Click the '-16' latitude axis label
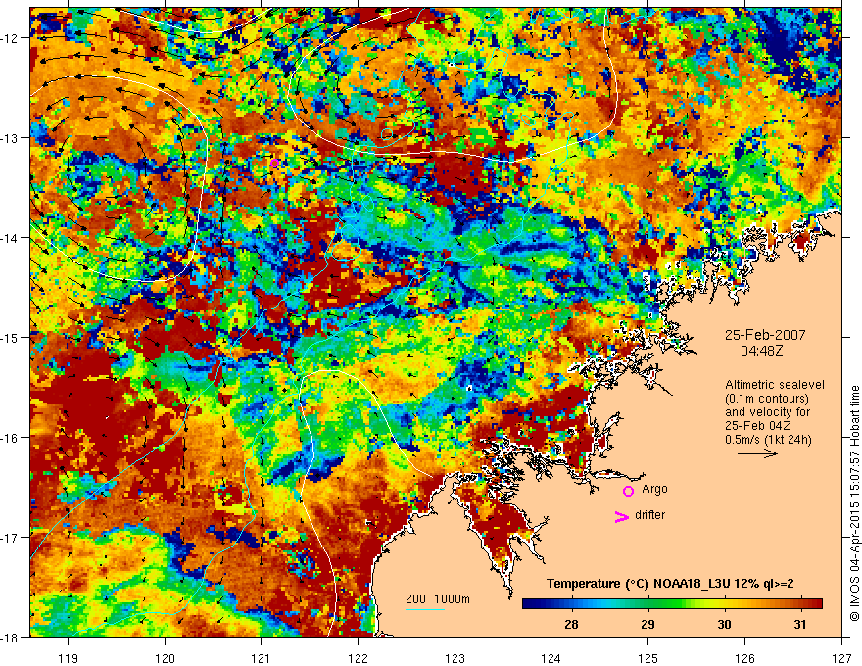Screen dimensions: 862x666 [x=10, y=438]
